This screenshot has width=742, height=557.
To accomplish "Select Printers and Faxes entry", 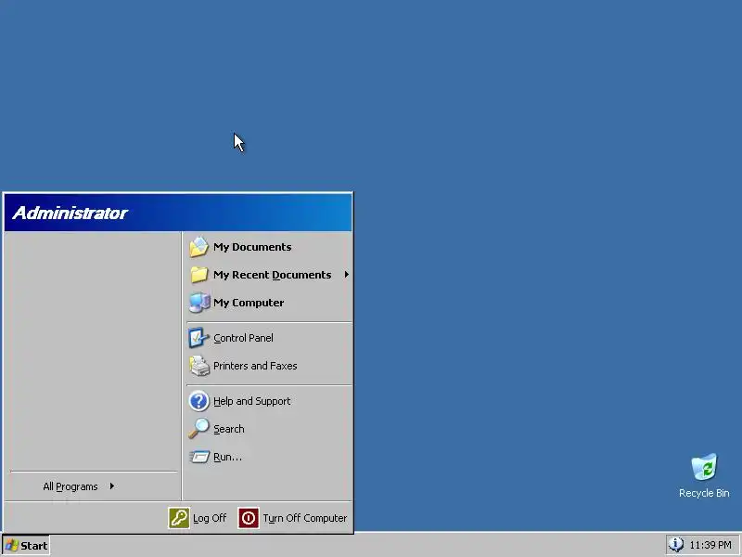I will pyautogui.click(x=268, y=366).
